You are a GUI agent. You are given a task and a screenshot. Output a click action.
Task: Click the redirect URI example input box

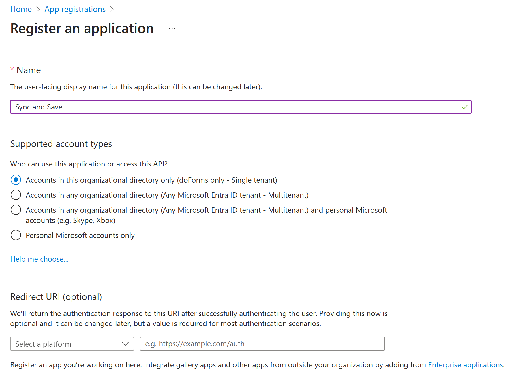click(x=262, y=344)
